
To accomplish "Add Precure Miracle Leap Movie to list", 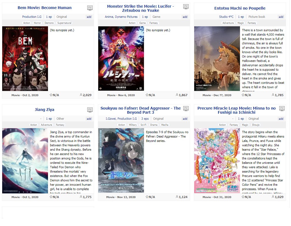I will click(x=281, y=119).
